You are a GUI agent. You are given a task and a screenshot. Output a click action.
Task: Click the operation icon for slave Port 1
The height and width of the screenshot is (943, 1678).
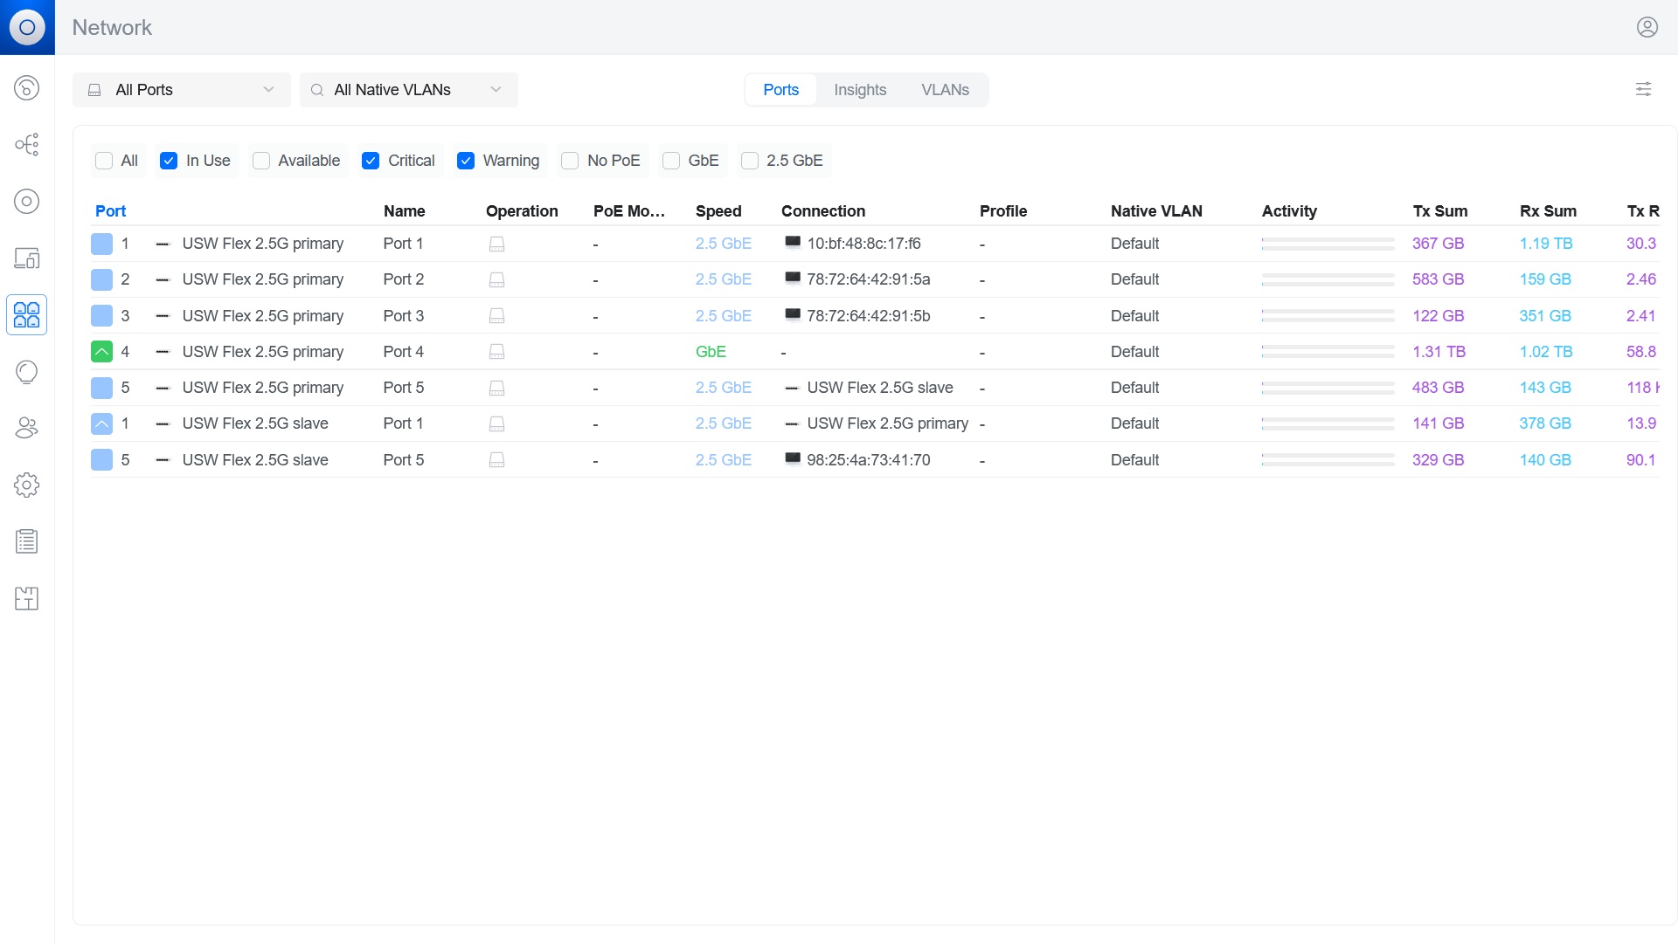[x=496, y=423]
